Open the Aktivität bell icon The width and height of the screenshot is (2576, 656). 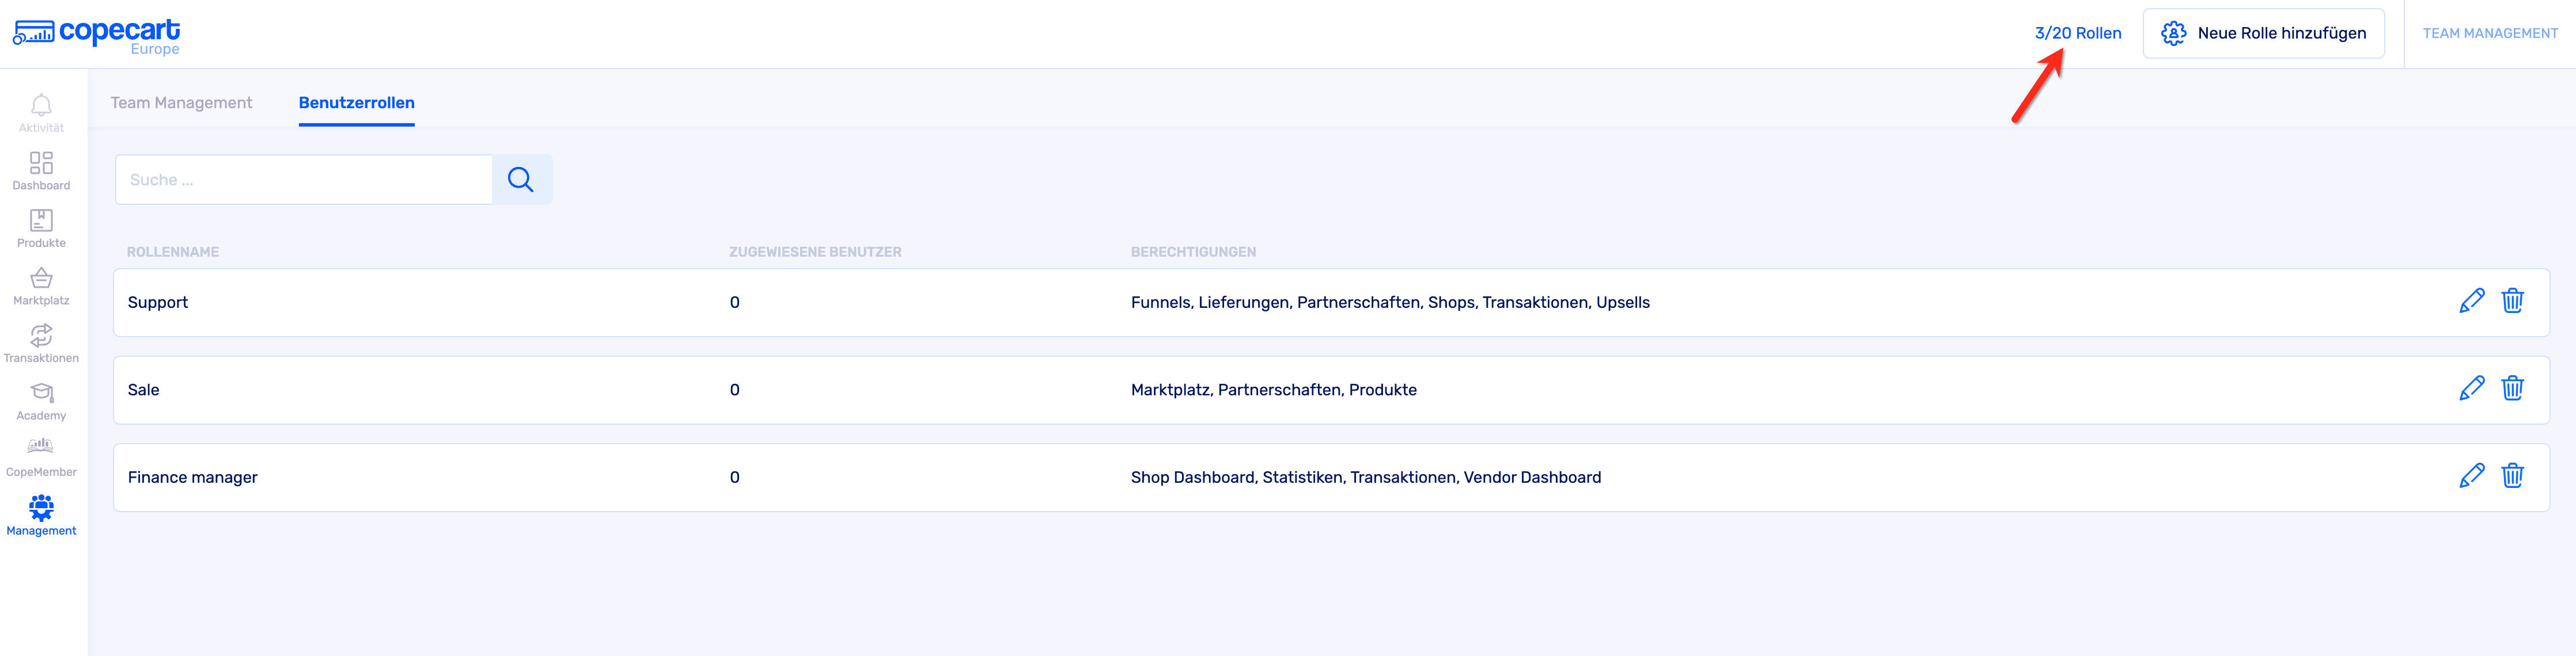(x=41, y=106)
